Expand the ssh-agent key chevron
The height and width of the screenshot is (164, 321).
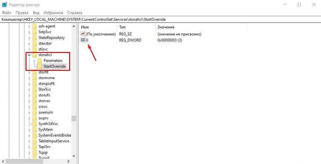tap(29, 26)
